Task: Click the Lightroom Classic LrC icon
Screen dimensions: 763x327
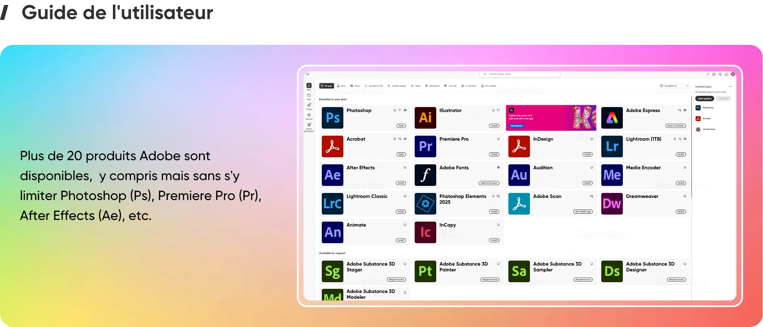Action: 333,204
